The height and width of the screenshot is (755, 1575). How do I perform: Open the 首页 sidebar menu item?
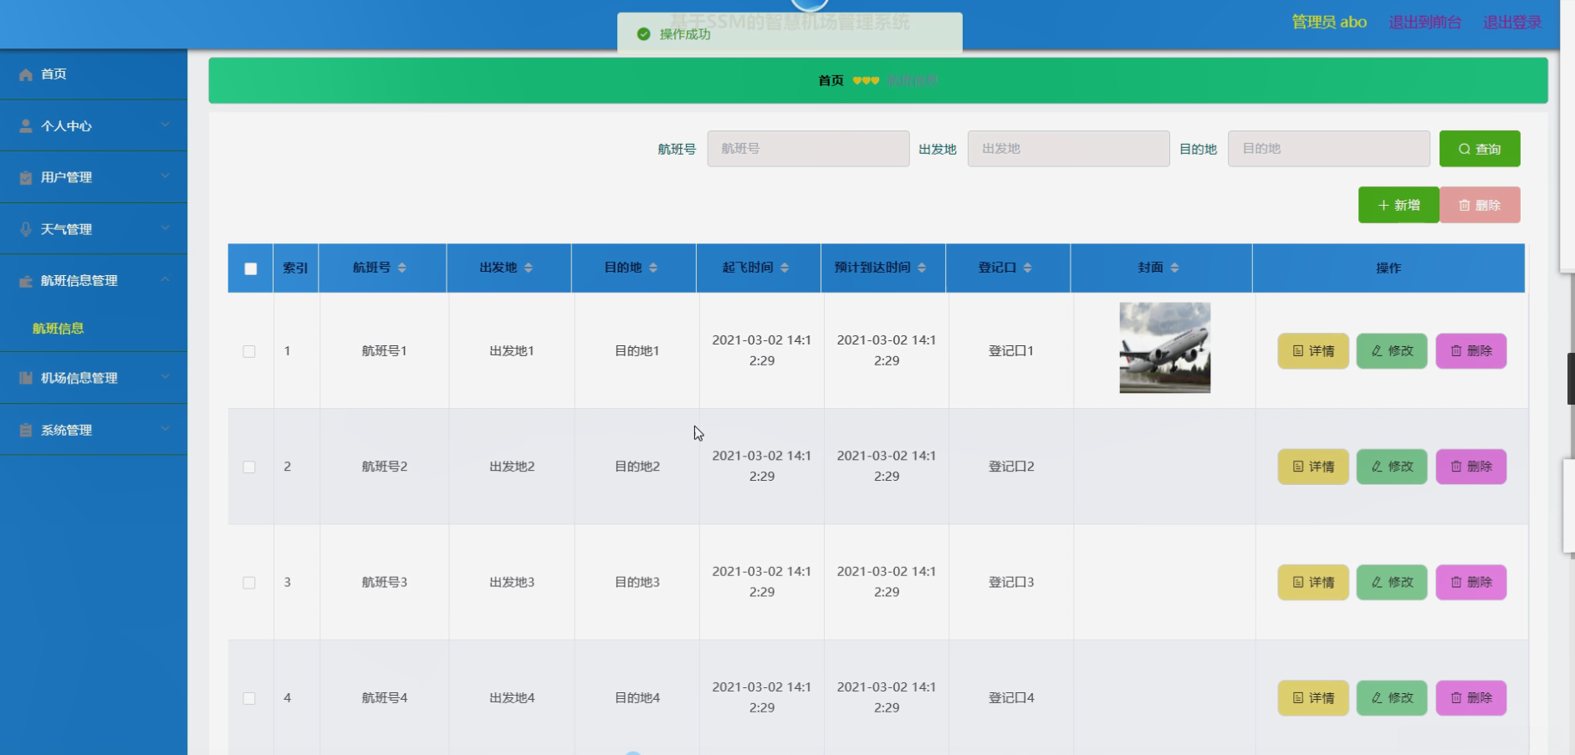pyautogui.click(x=94, y=74)
